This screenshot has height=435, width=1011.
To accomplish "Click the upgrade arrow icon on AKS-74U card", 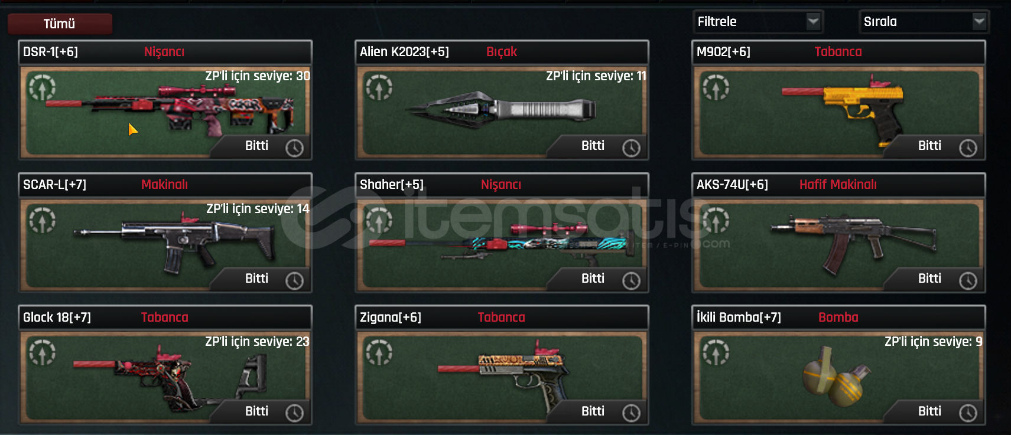I will point(716,221).
